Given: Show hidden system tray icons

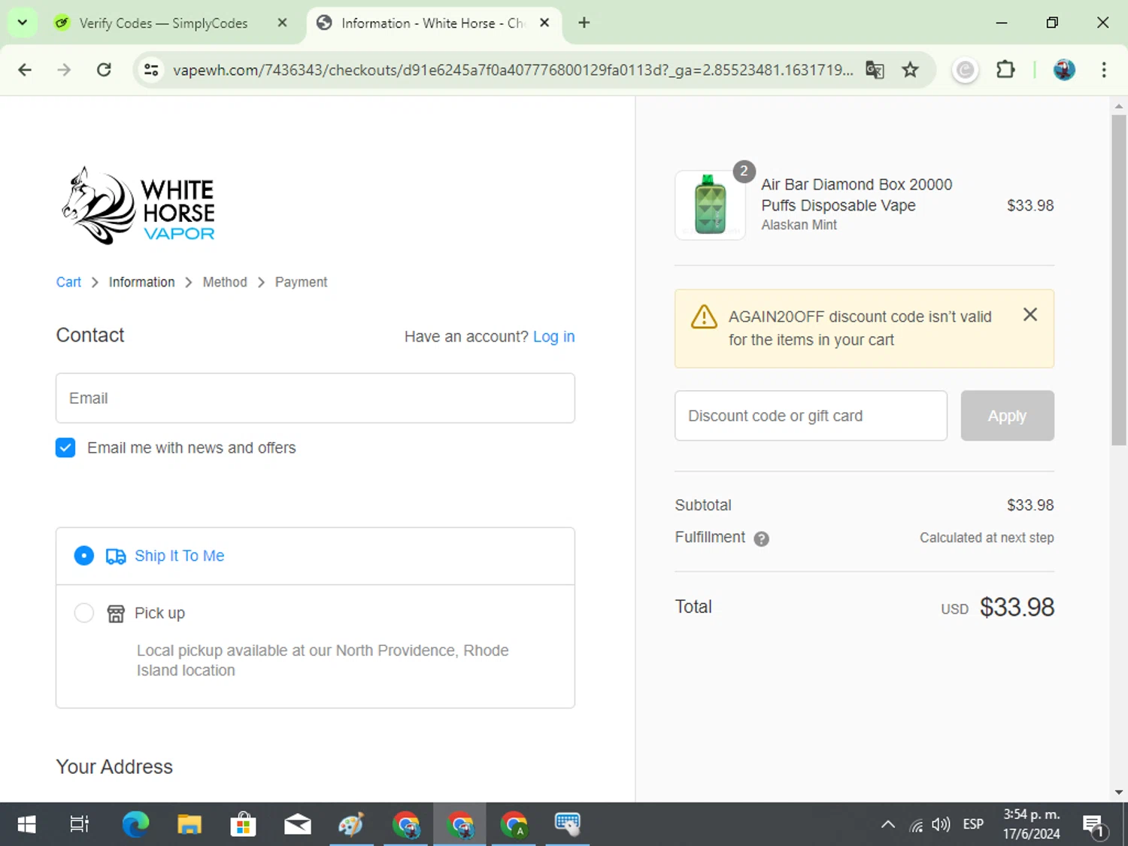Looking at the screenshot, I should pos(888,825).
